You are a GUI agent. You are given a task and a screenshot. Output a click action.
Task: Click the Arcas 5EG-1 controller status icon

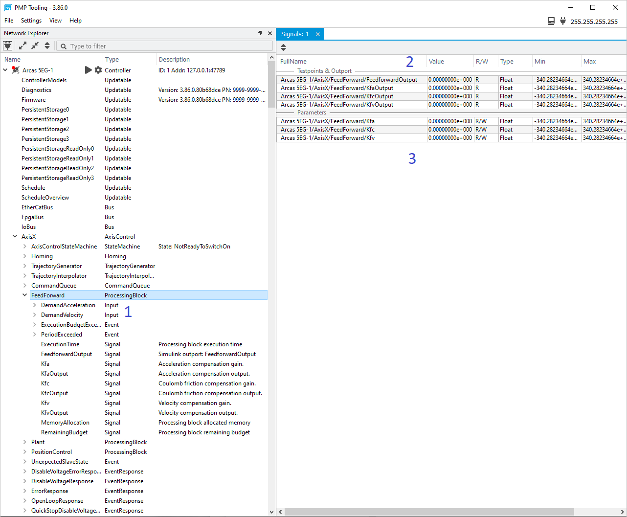[x=16, y=70]
